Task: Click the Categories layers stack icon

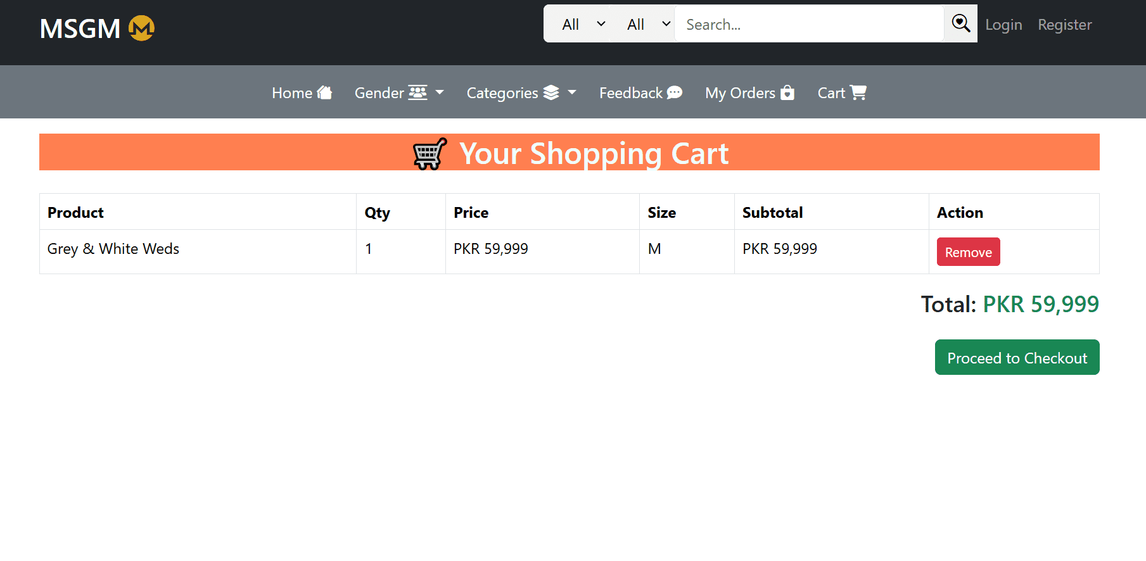Action: tap(551, 92)
